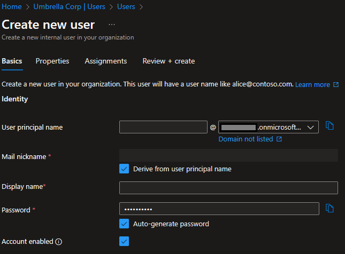Toggle the Auto-generate password checkbox
The image size is (345, 254).
point(124,224)
